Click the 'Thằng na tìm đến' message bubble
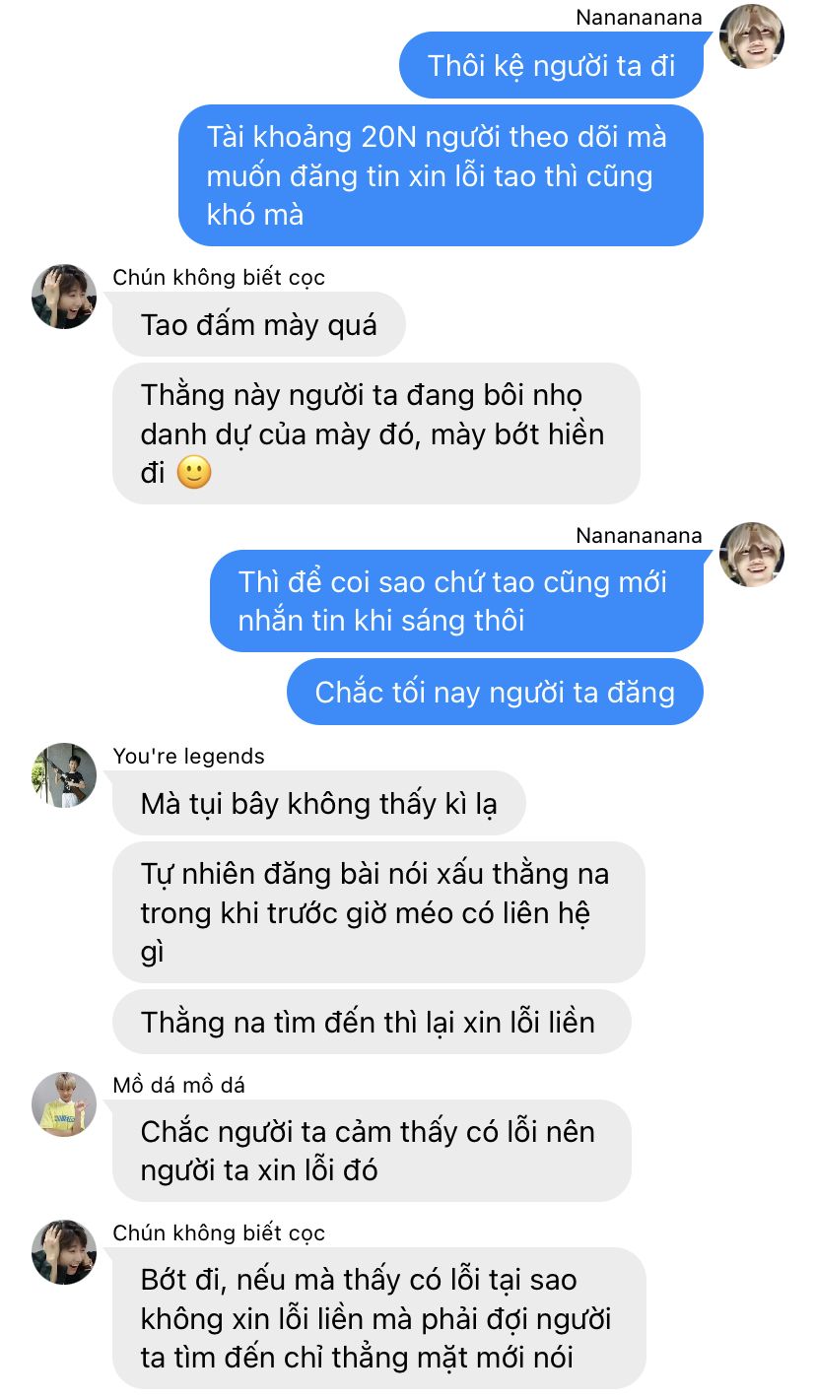 tap(372, 1022)
